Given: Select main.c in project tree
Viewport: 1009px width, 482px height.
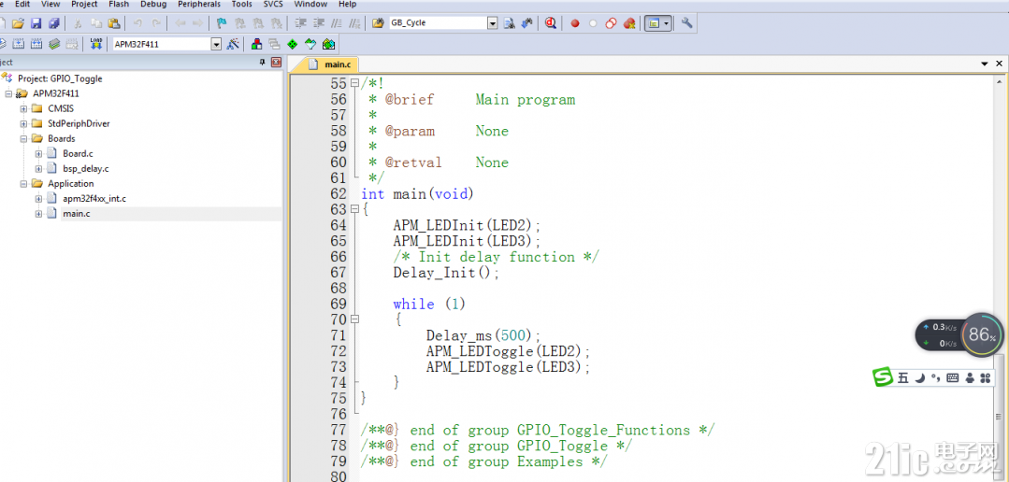Looking at the screenshot, I should [76, 214].
